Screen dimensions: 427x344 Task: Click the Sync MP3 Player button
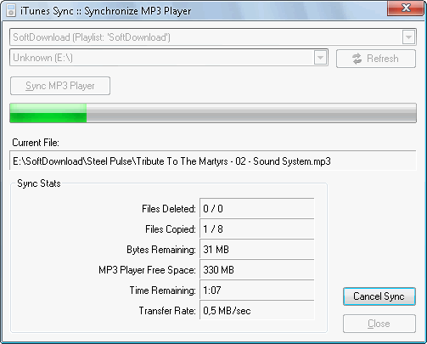point(60,86)
